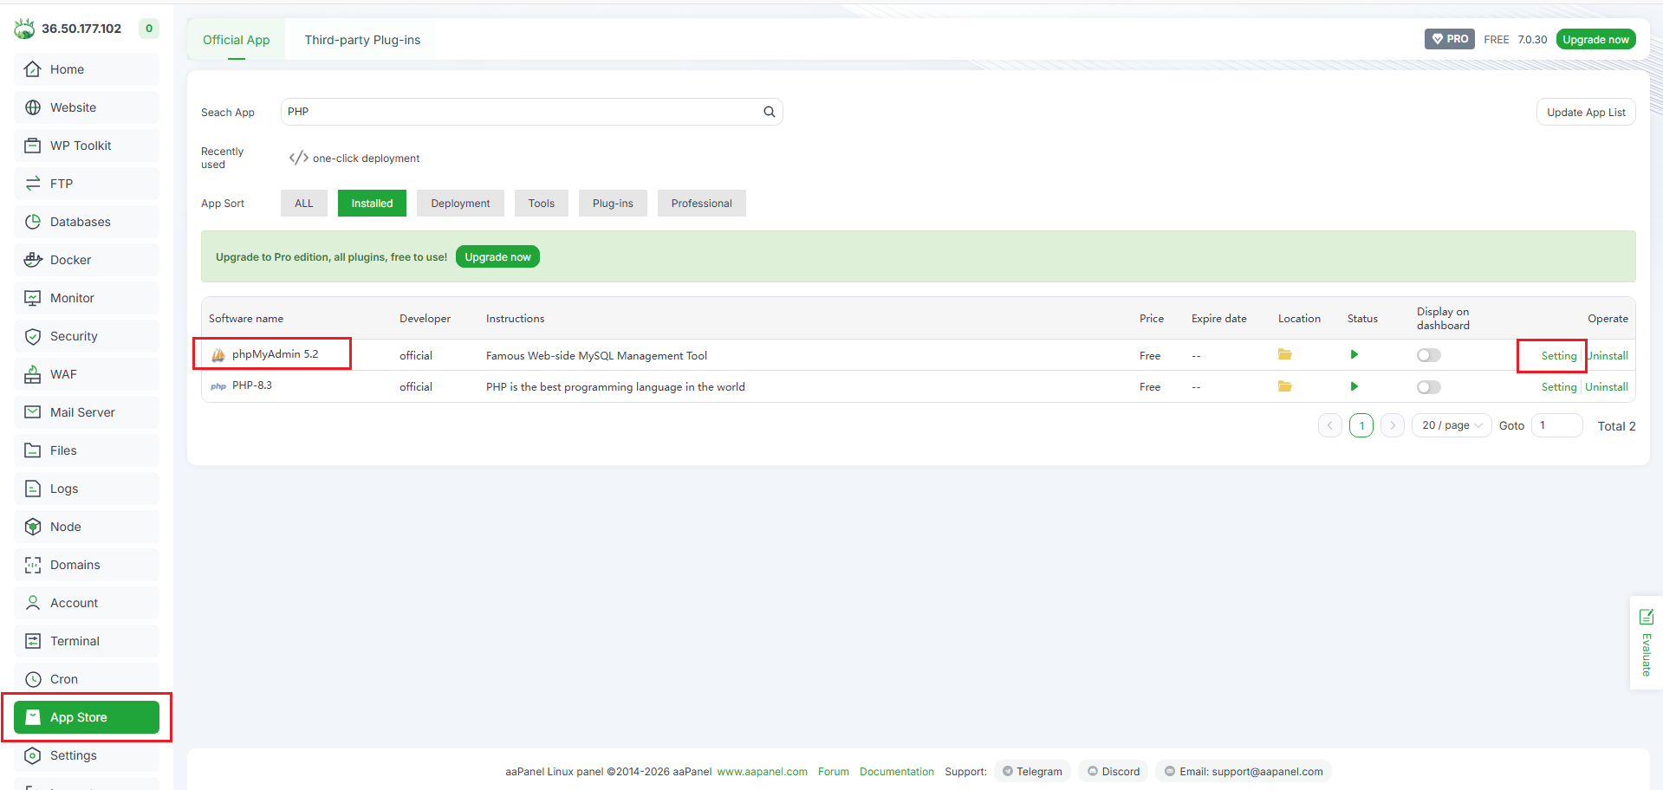
Task: Toggle phpMyAdmin display on dashboard
Action: 1428,355
